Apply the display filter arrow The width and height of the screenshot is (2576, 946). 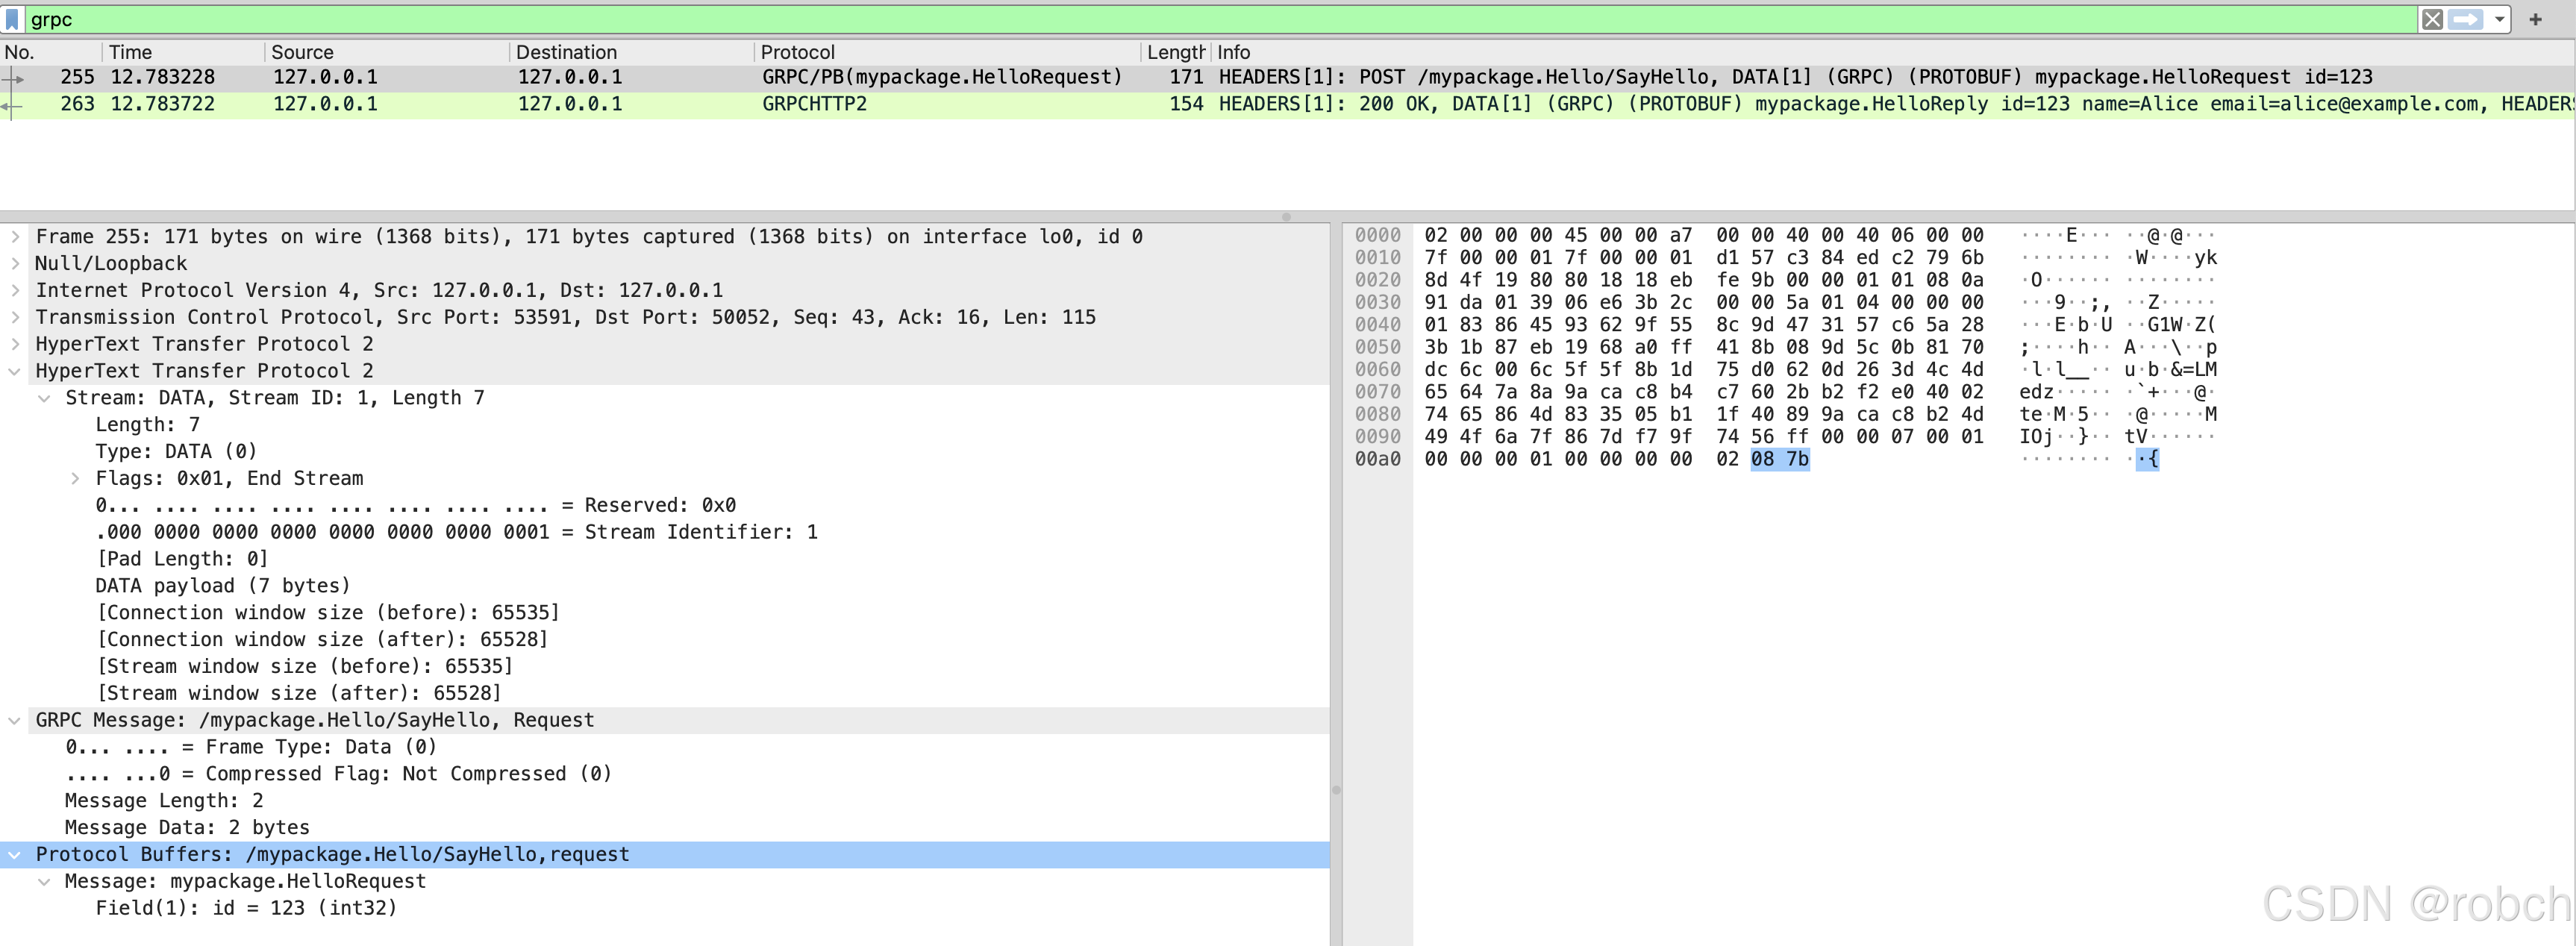pos(2466,19)
